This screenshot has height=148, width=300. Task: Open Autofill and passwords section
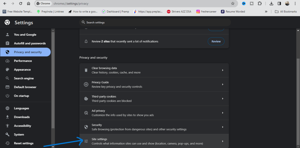coord(25,43)
